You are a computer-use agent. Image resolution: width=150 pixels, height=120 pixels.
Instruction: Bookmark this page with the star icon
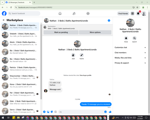click(137, 7)
